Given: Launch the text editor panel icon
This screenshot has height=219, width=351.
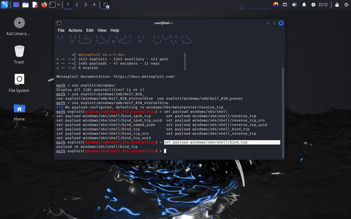Looking at the screenshot, I should tap(35, 5).
